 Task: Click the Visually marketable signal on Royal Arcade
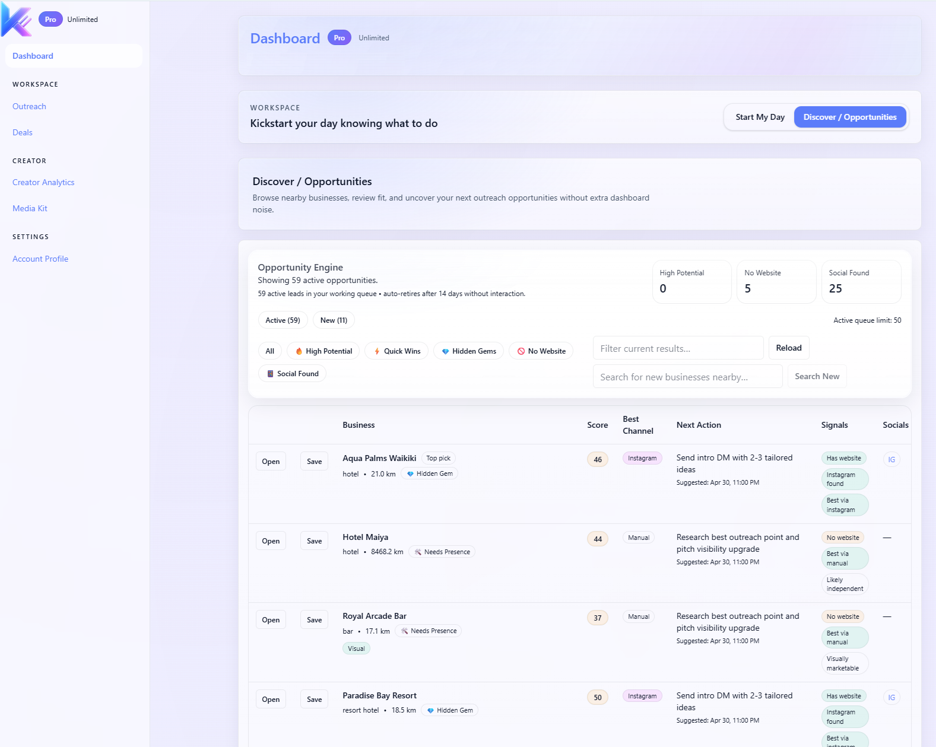pos(845,664)
